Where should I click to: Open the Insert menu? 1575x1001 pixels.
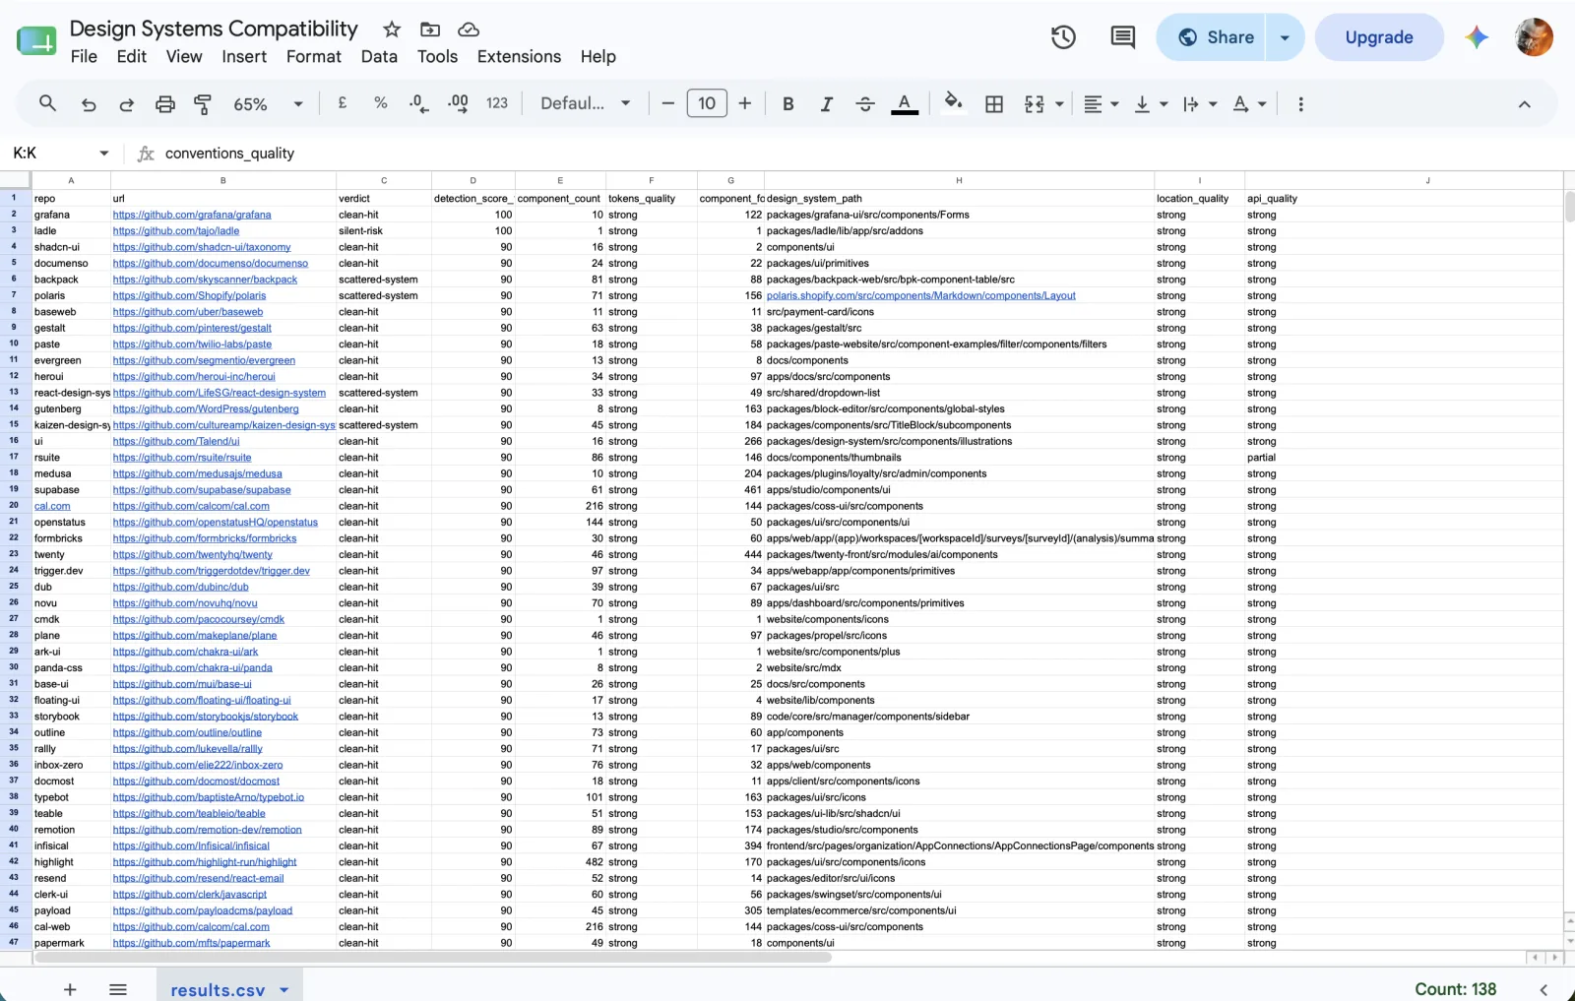click(244, 57)
